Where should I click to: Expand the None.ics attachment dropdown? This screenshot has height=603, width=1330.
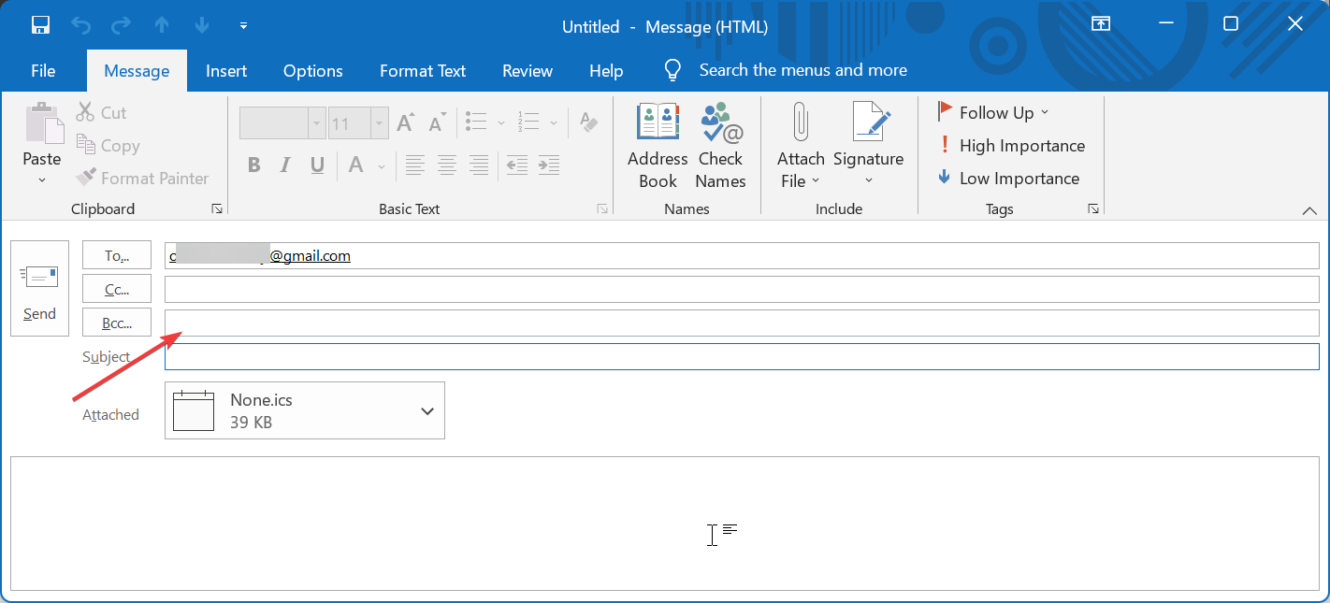pos(427,410)
